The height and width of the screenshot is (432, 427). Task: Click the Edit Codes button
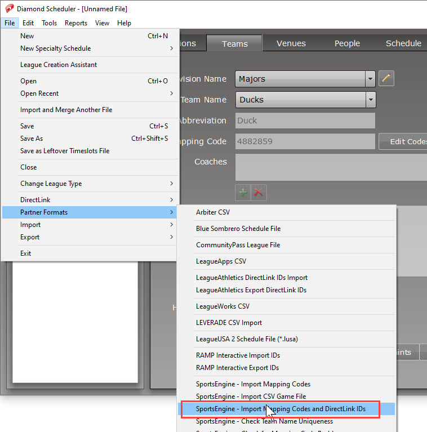coord(403,141)
